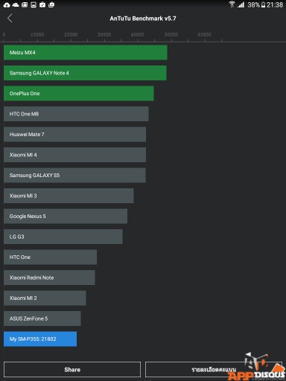Image resolution: width=286 pixels, height=381 pixels.
Task: Tap the Wi-Fi status icon
Action: pos(232,4)
